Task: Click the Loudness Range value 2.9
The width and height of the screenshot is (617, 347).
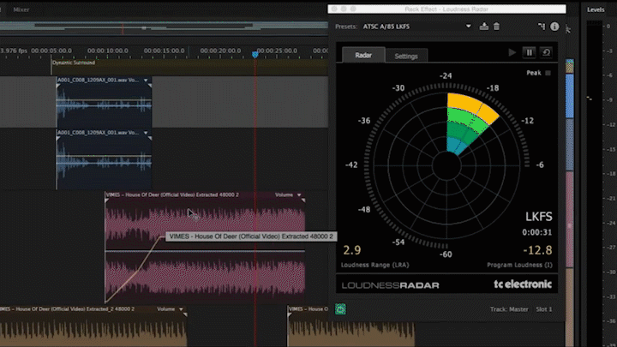Action: pos(352,250)
